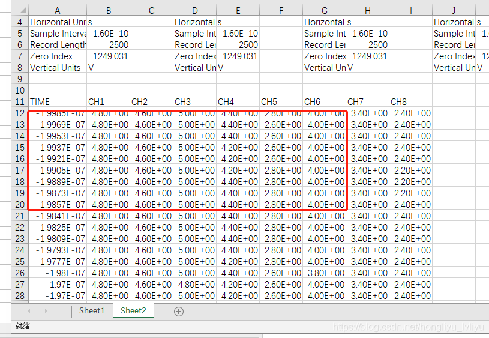This screenshot has width=489, height=338.
Task: Select row 9 header
Action: [20, 79]
